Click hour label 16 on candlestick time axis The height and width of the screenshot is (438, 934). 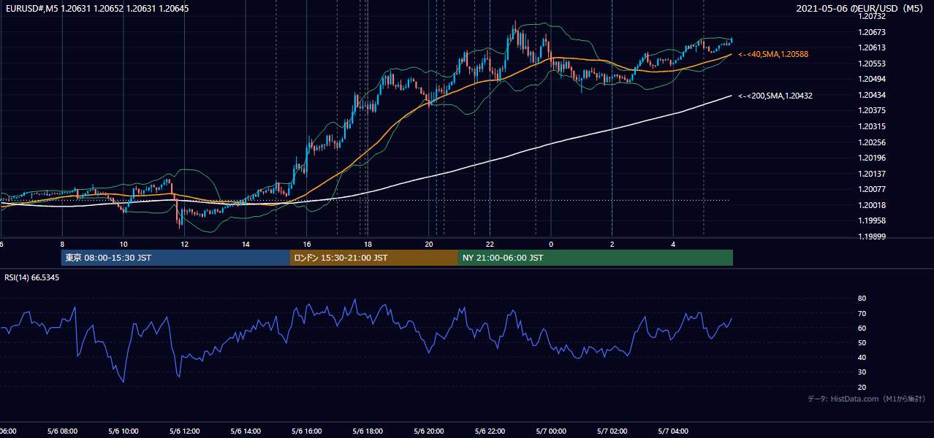[307, 244]
